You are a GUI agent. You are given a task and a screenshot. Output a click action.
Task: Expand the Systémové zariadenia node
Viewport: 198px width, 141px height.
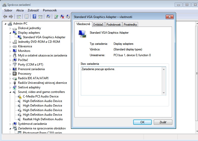pos(10,124)
